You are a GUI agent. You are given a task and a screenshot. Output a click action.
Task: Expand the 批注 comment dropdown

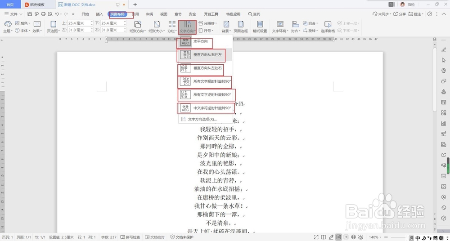point(416,14)
